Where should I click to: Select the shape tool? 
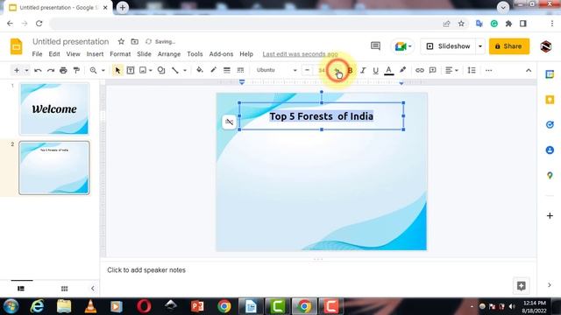[x=161, y=70]
